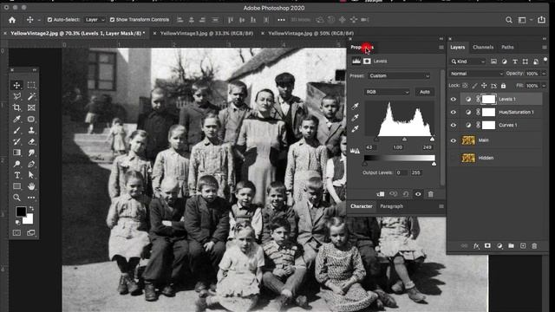Switch to the Paragraph tab
The image size is (555, 312).
[391, 206]
